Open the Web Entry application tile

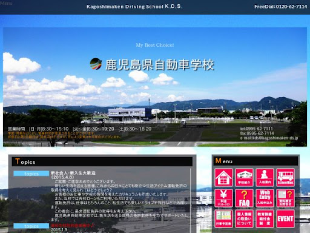[x=265, y=198]
